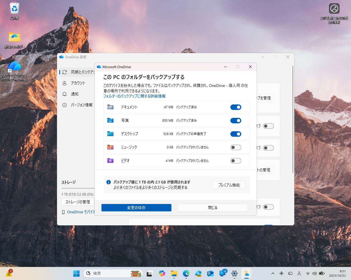Click the デスクトップ folder icon
The width and height of the screenshot is (351, 280).
110,134
